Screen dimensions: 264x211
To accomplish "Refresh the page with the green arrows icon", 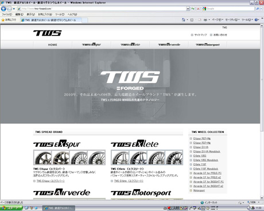I will click(193, 9).
